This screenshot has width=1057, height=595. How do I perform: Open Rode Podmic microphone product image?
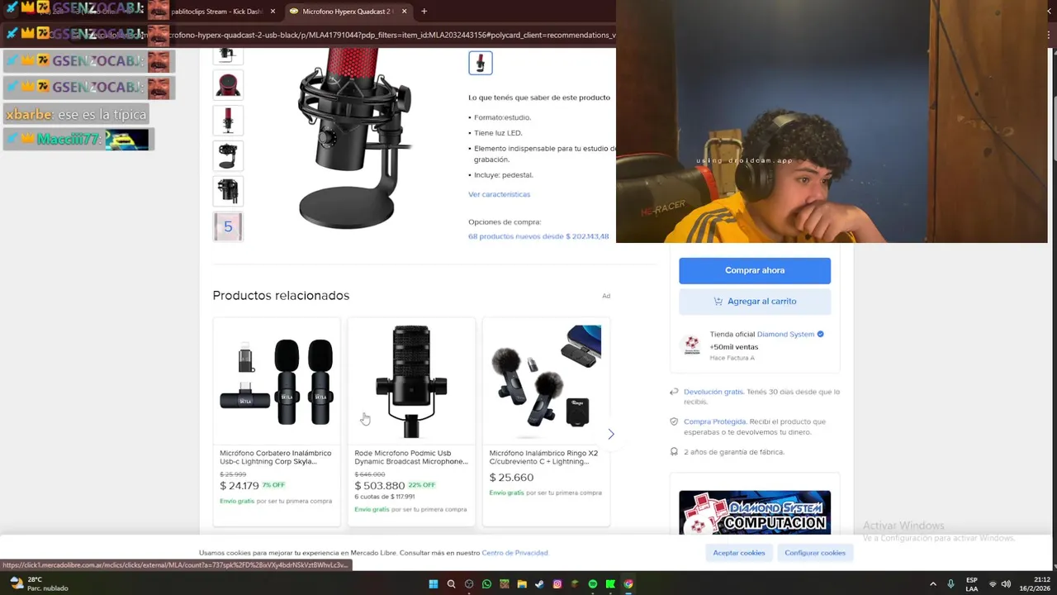pyautogui.click(x=411, y=380)
